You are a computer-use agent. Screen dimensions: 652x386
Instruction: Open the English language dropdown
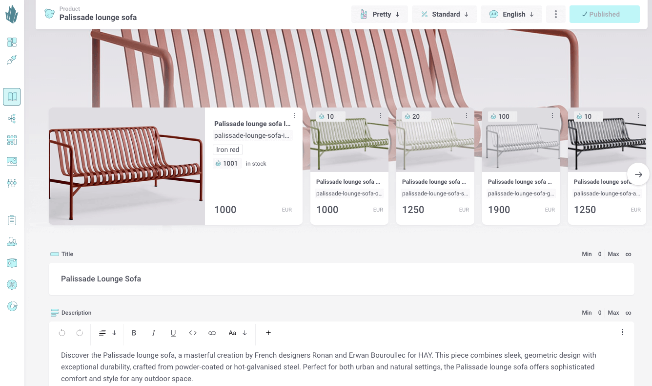point(511,14)
